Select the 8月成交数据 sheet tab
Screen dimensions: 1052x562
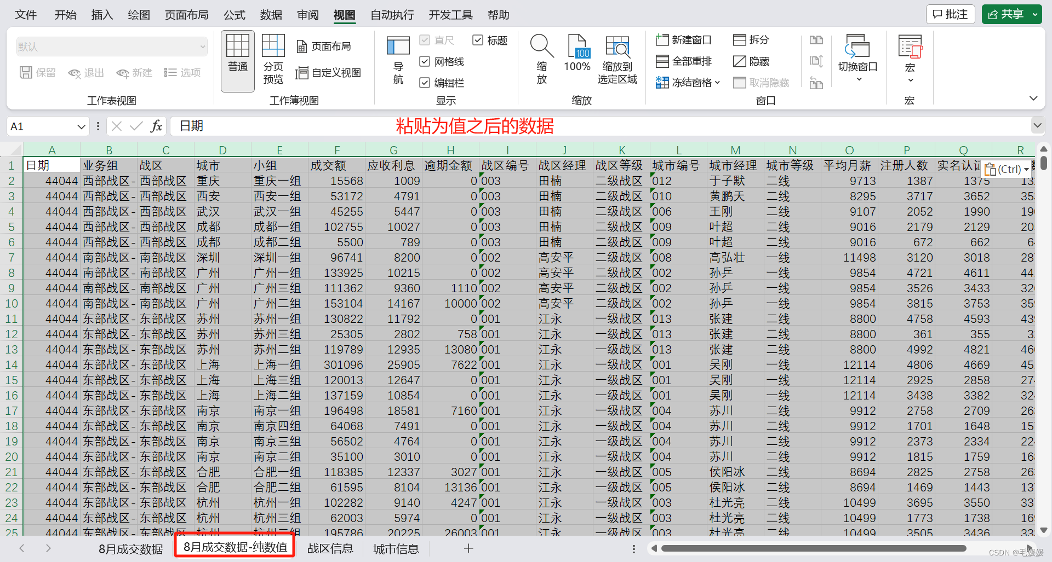coord(130,549)
